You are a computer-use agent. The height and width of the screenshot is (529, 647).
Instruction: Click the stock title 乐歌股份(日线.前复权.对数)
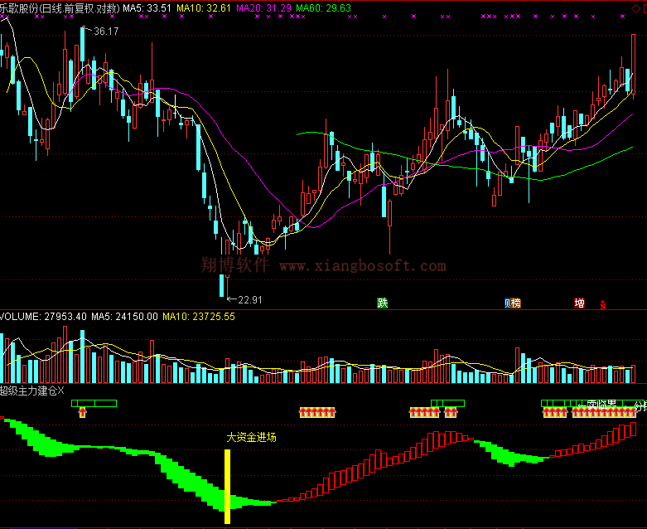[x=60, y=8]
